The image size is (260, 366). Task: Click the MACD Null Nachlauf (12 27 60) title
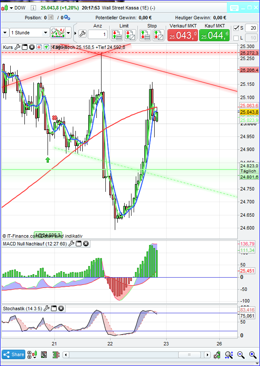coord(35,244)
